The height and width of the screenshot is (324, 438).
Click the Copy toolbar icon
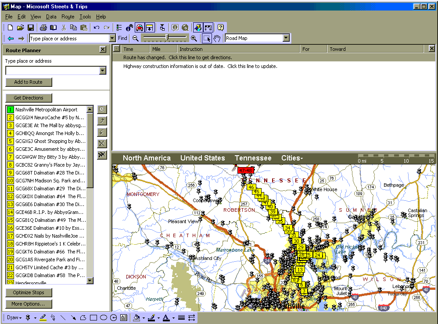click(73, 27)
